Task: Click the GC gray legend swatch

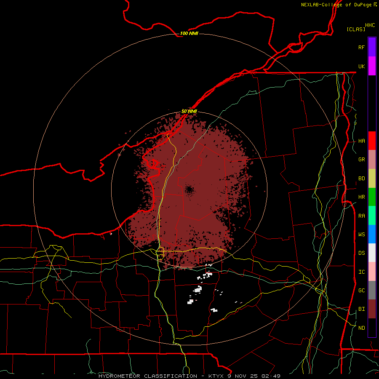Action: [x=372, y=290]
